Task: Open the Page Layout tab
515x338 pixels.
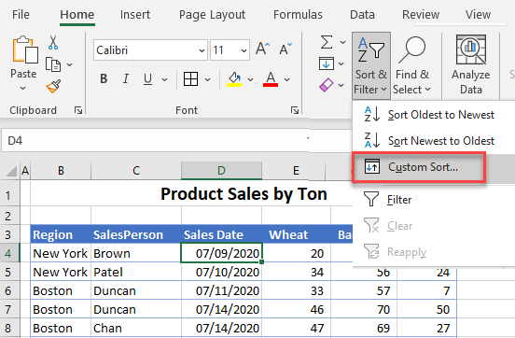Action: tap(212, 14)
